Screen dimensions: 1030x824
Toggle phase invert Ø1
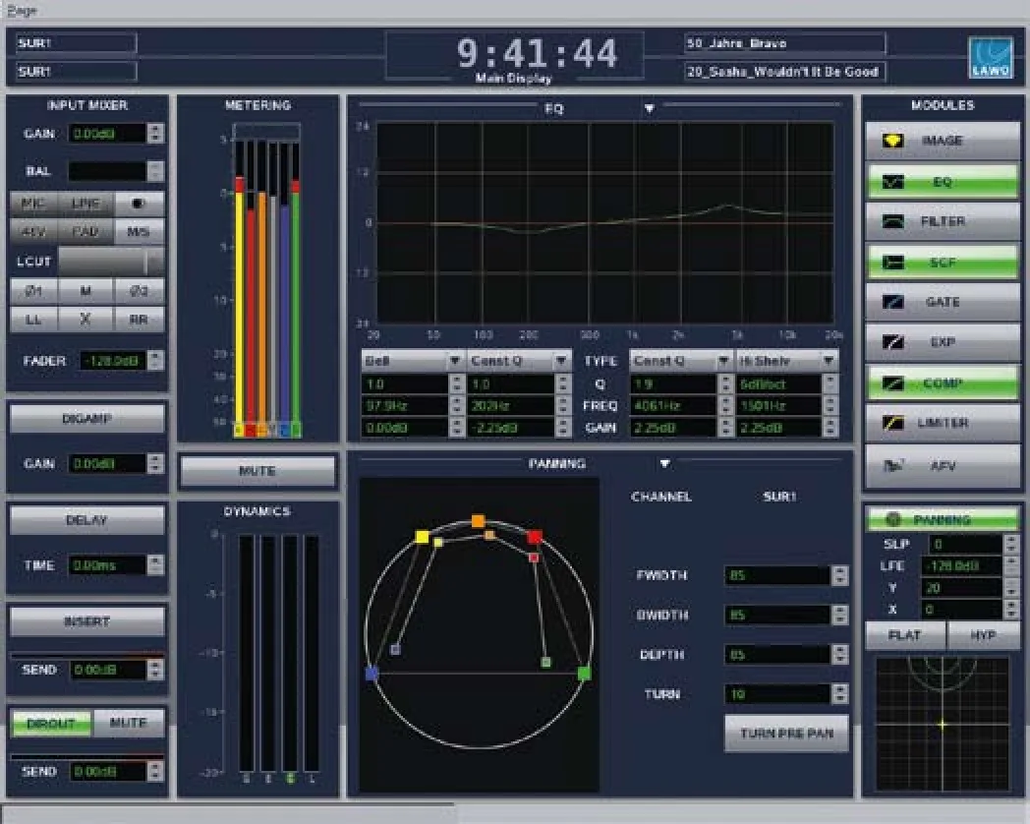click(33, 290)
